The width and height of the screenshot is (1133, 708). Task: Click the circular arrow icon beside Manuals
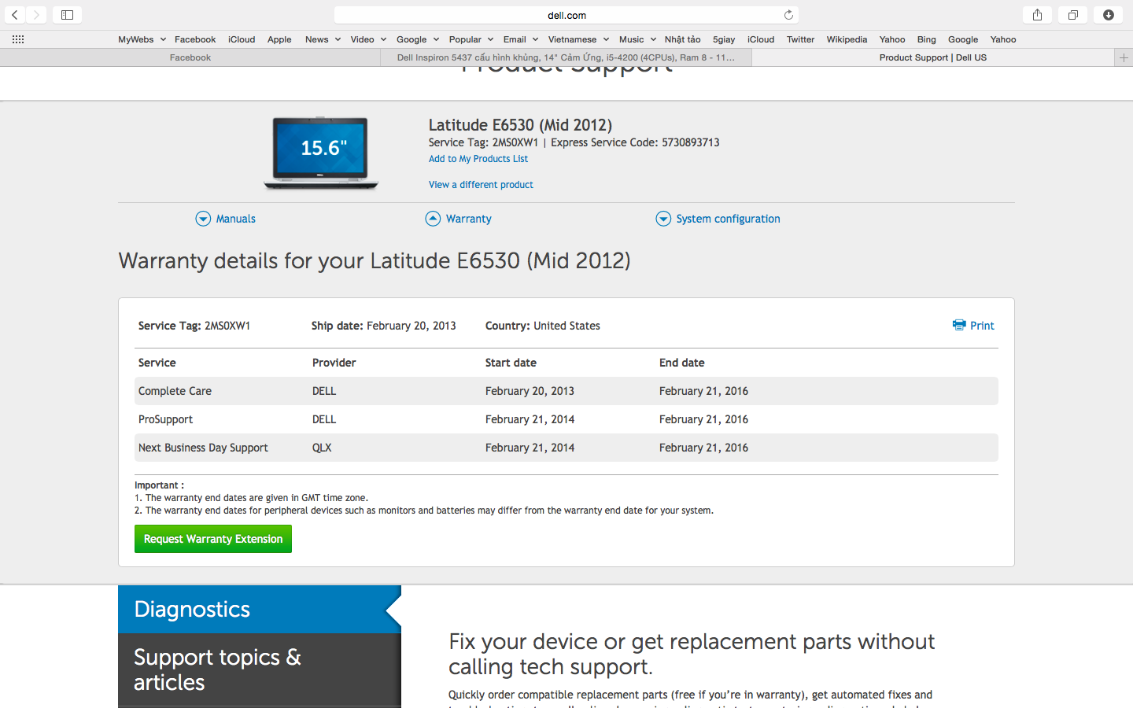coord(203,219)
